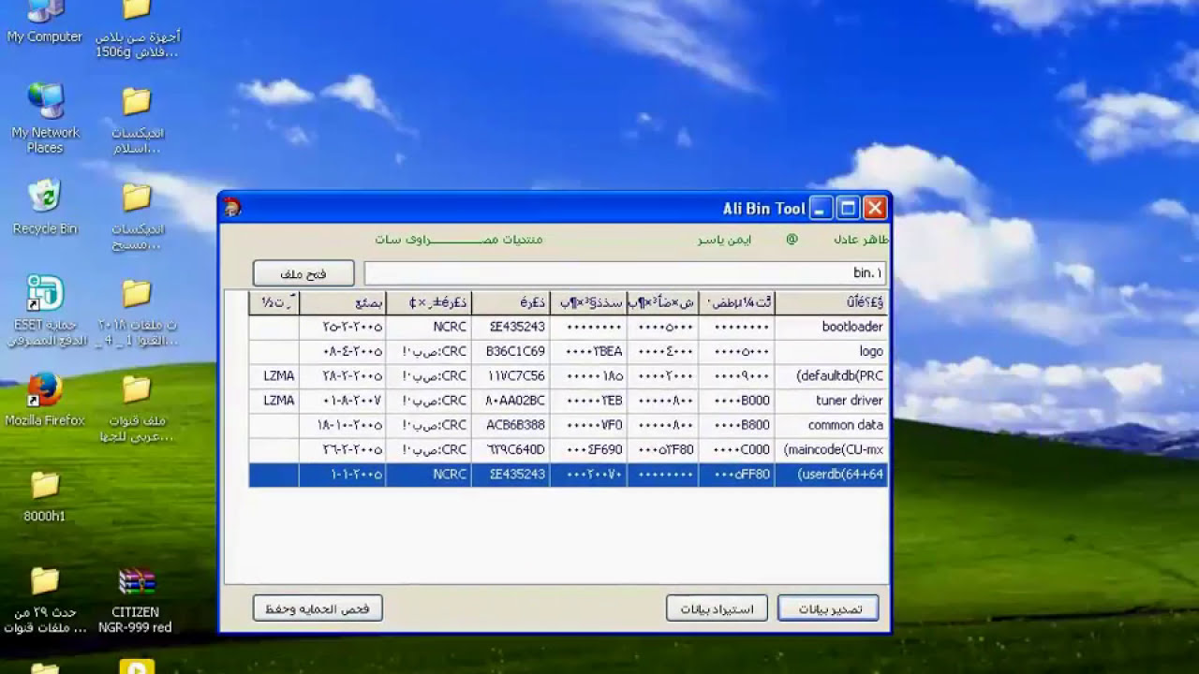
Task: Click the date cell in the maincode row
Action: (343, 449)
